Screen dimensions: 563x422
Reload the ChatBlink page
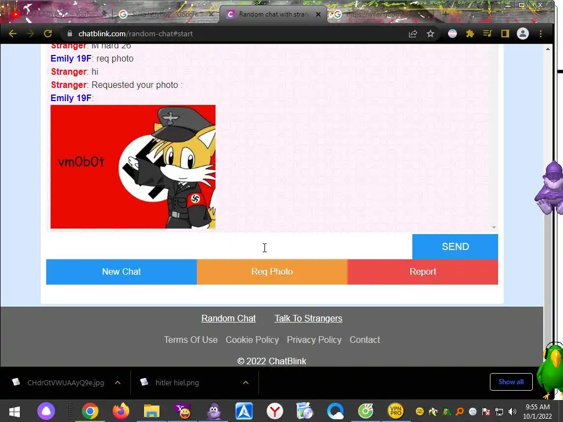tap(48, 34)
